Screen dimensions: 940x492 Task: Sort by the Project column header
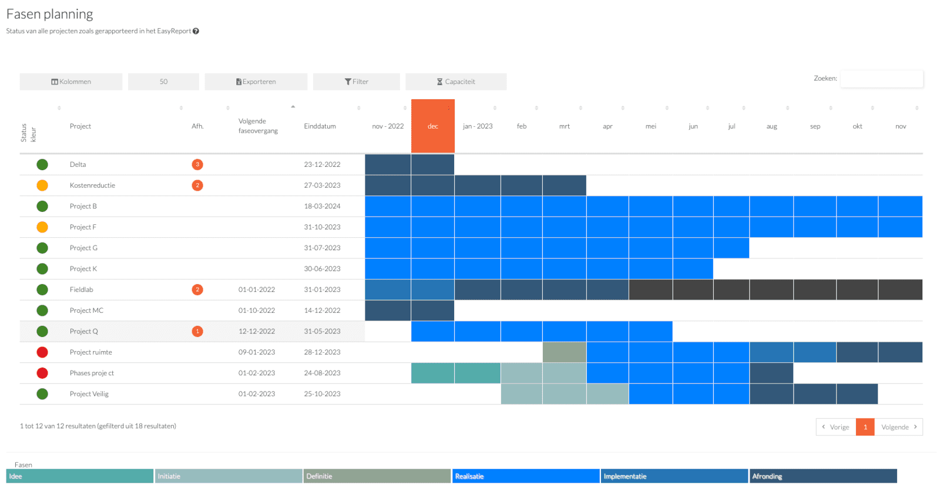pyautogui.click(x=80, y=126)
